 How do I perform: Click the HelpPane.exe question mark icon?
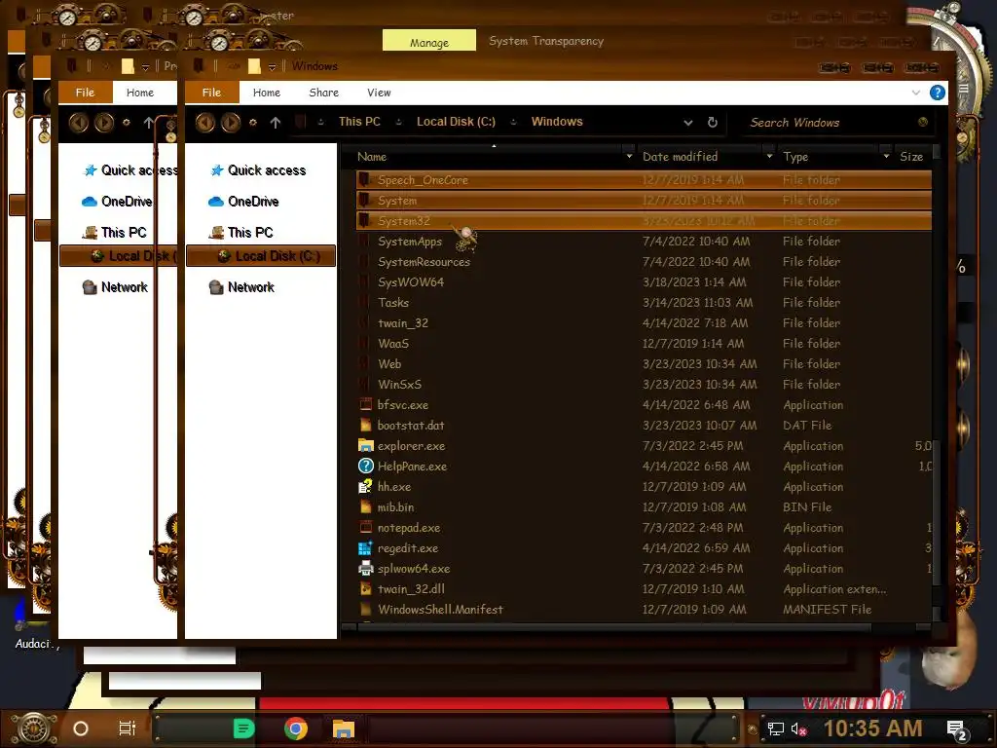click(x=366, y=466)
